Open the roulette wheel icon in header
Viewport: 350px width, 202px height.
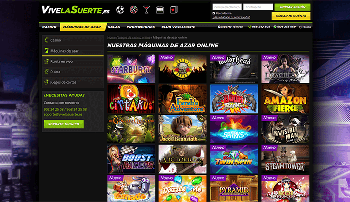(134, 10)
